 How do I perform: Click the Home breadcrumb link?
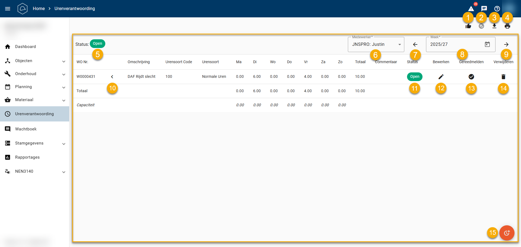[x=39, y=9]
